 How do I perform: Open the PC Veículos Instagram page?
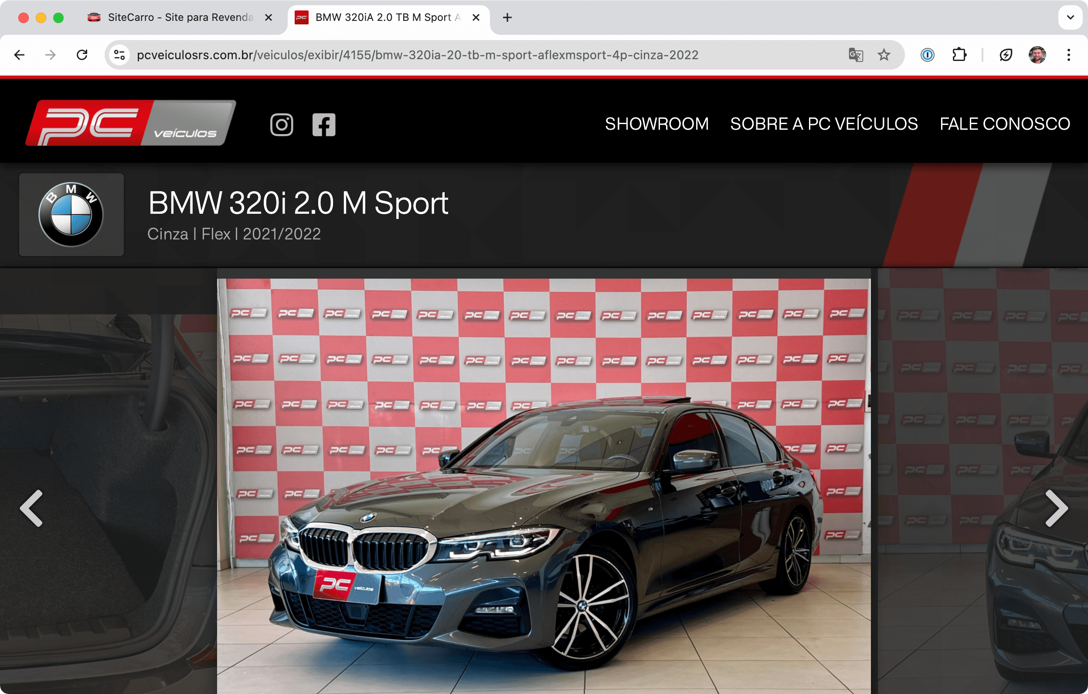point(282,125)
